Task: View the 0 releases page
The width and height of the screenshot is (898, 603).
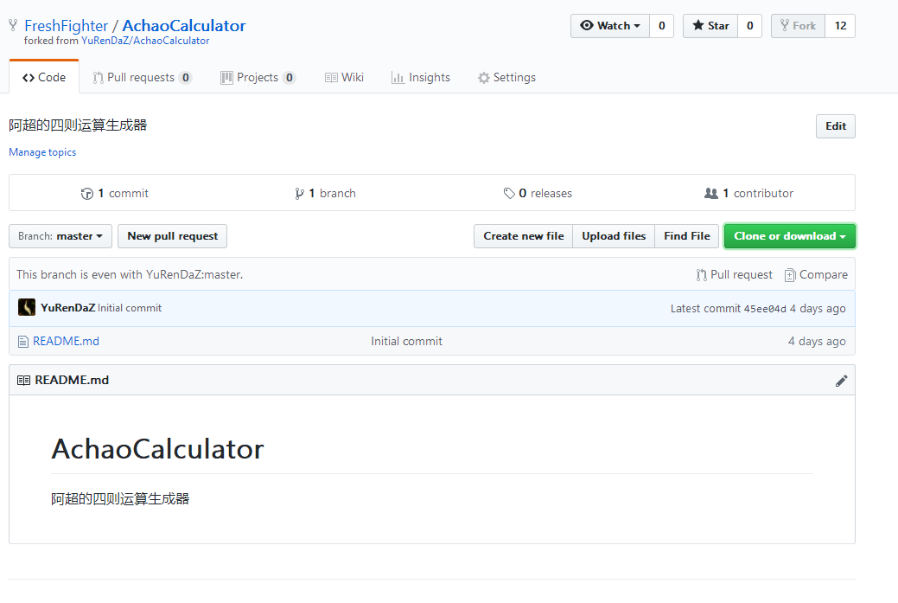Action: tap(538, 193)
